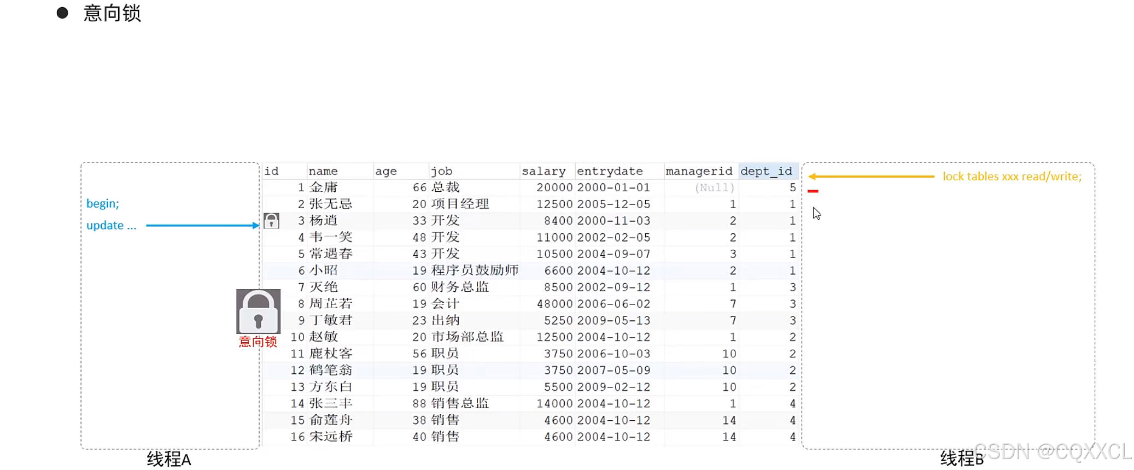Click the age column header

386,171
